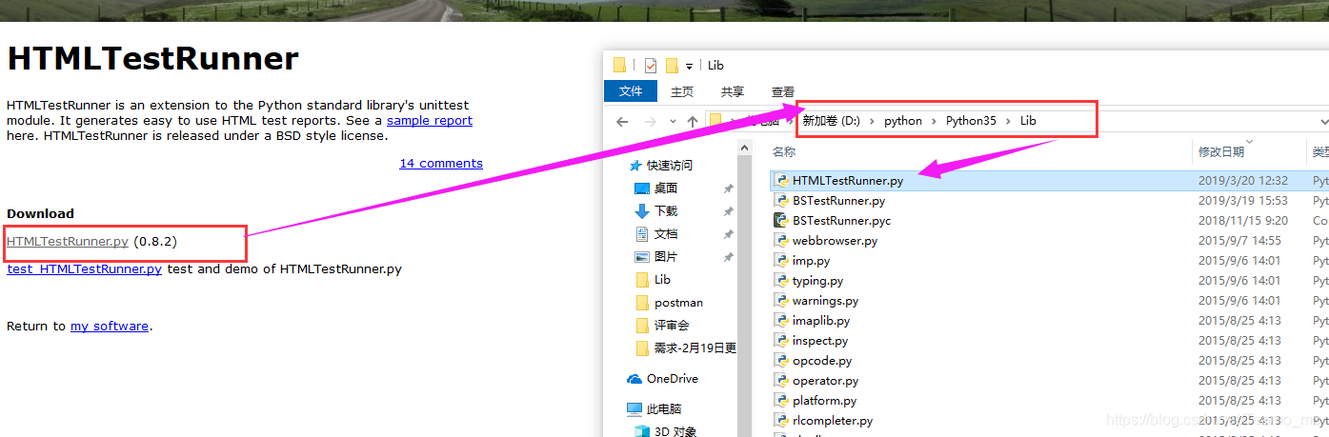Click the Python icon beside HTMLTestRunner.py in Explorer
The width and height of the screenshot is (1329, 437).
781,181
